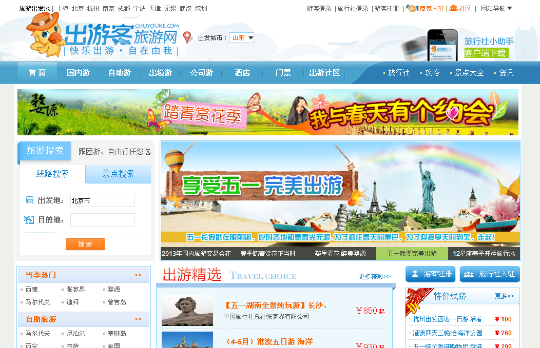Switch to the 景点搜索 tab
Screen dimensions: 540x348
(118, 174)
